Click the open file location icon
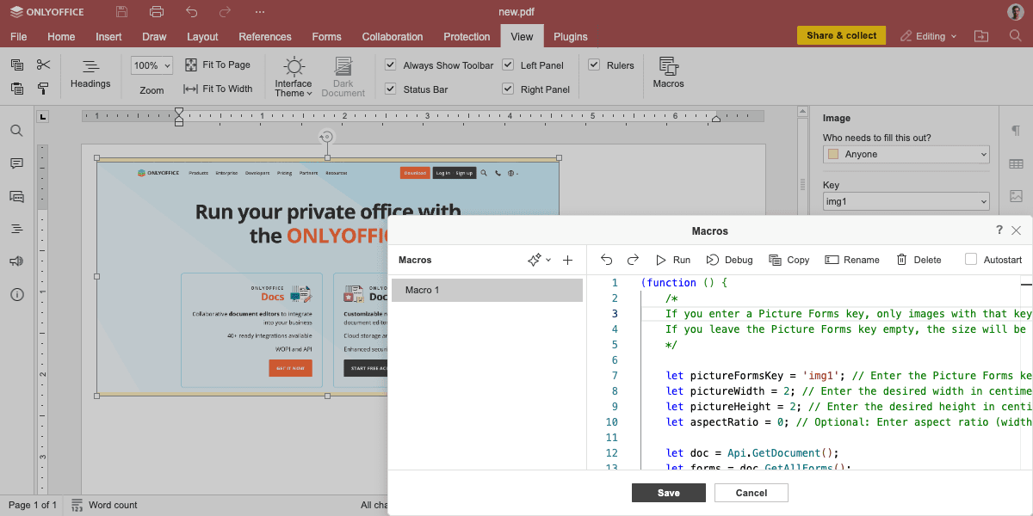1033x516 pixels. pos(981,36)
